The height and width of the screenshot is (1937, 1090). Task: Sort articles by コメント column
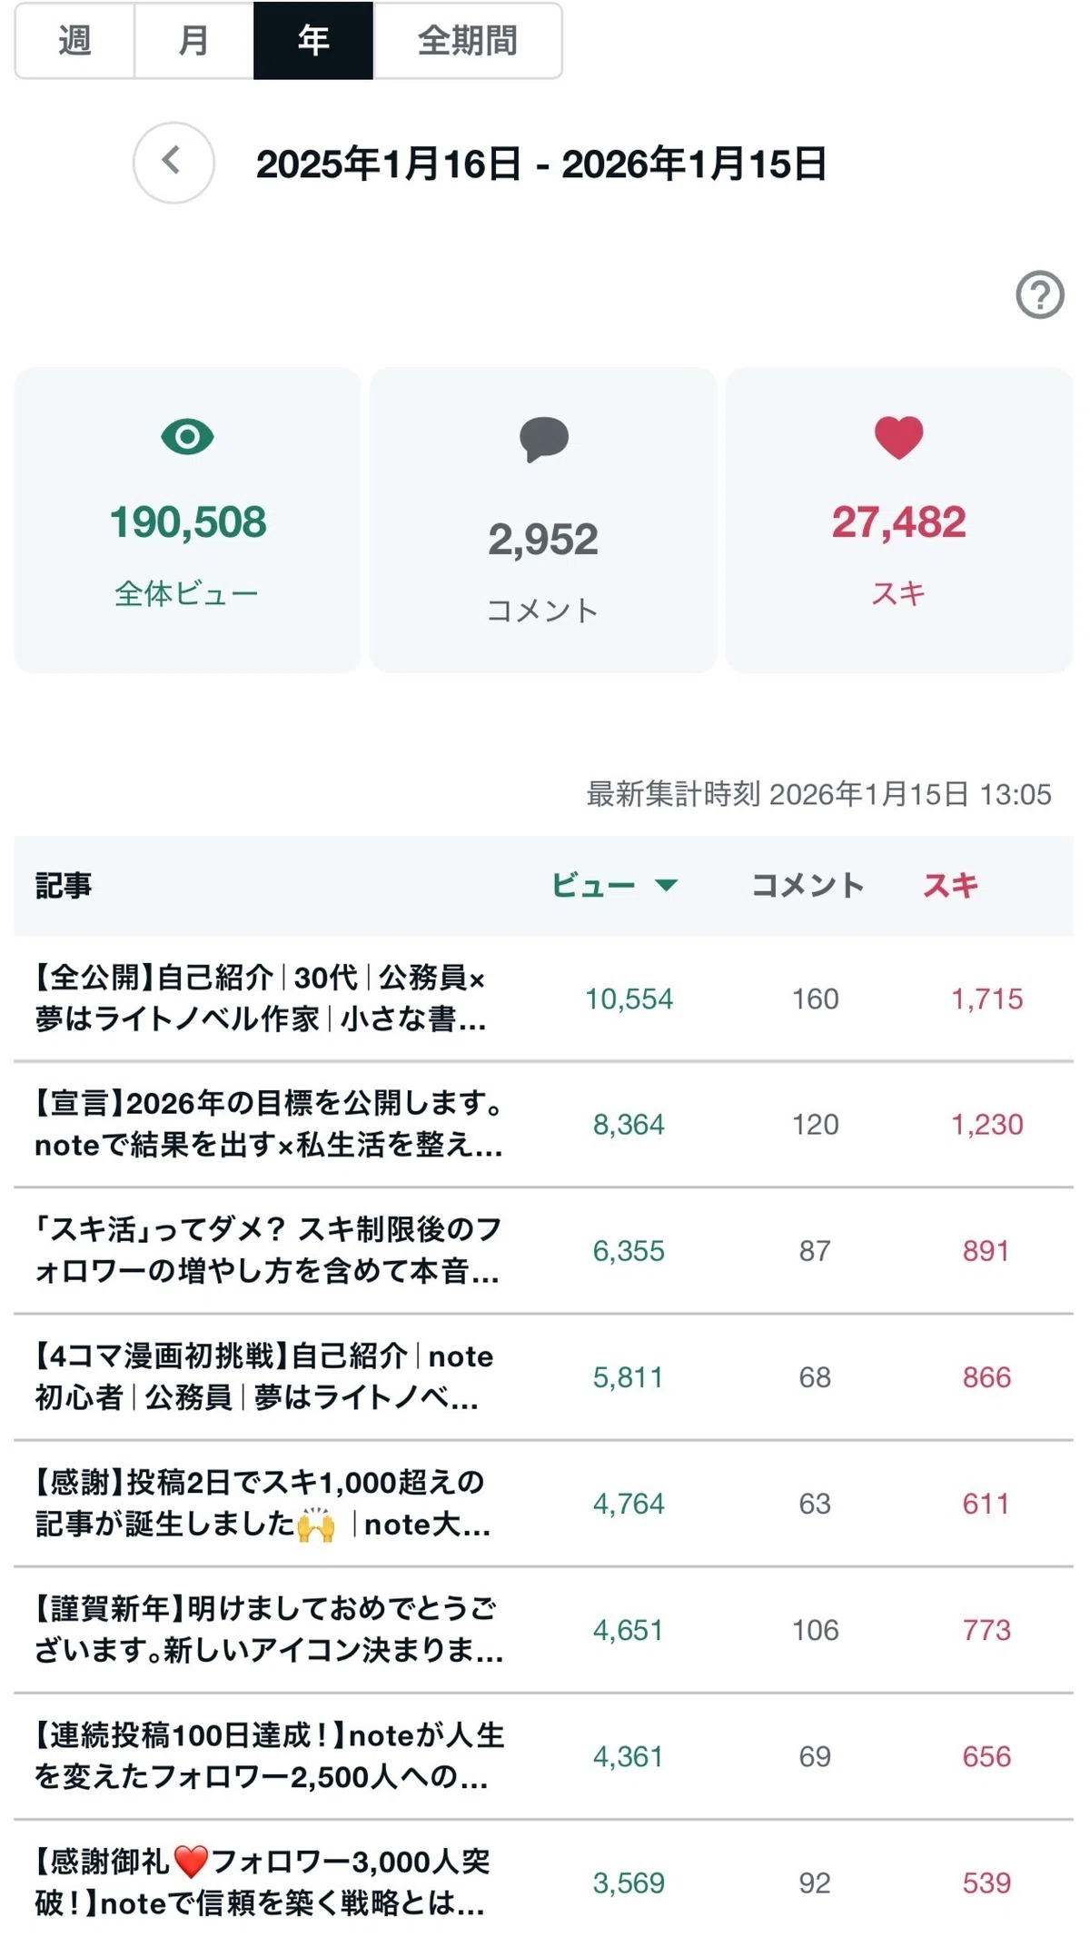tap(808, 885)
